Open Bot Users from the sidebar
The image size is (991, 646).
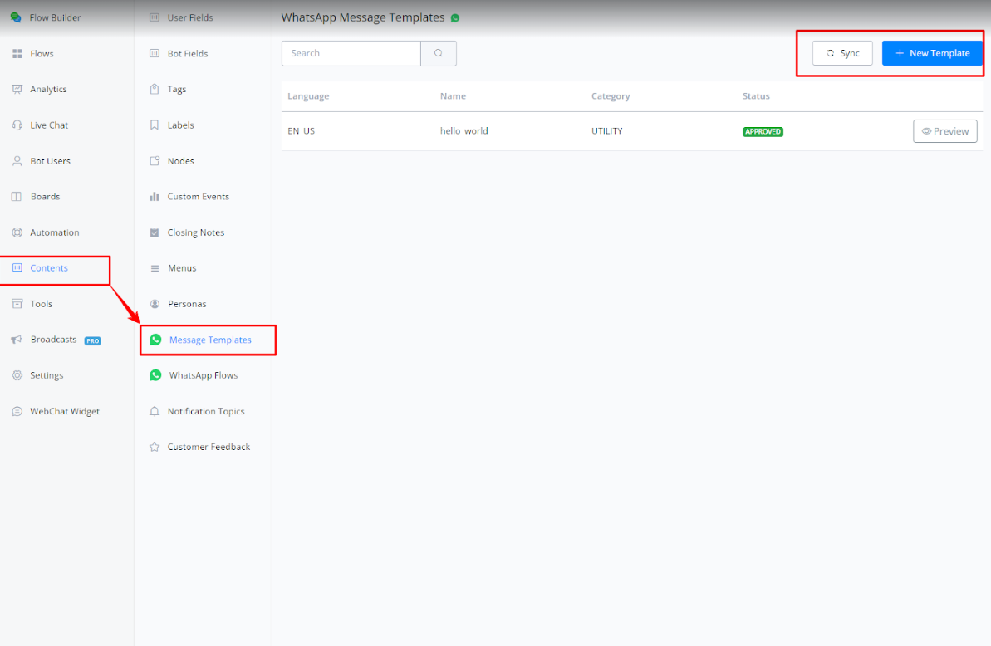[x=50, y=161]
